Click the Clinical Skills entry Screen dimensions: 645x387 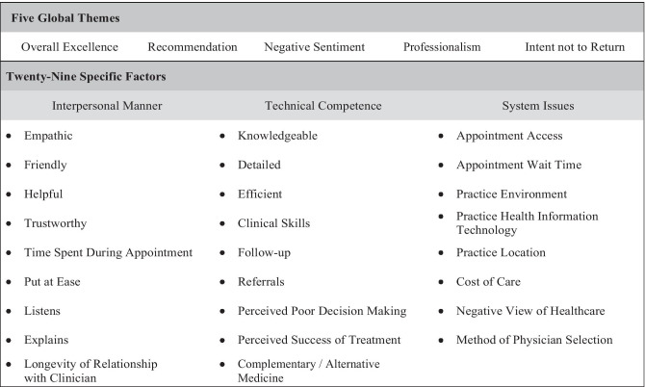273,223
